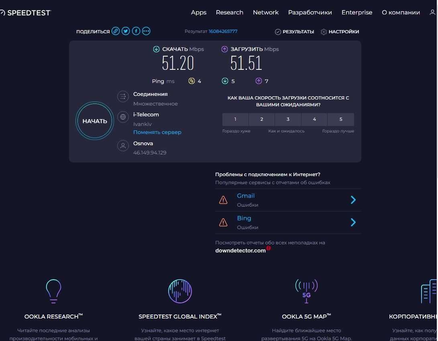Start a new test with НАЧАТЬ
Screen dimensions: 438x341
coord(95,121)
